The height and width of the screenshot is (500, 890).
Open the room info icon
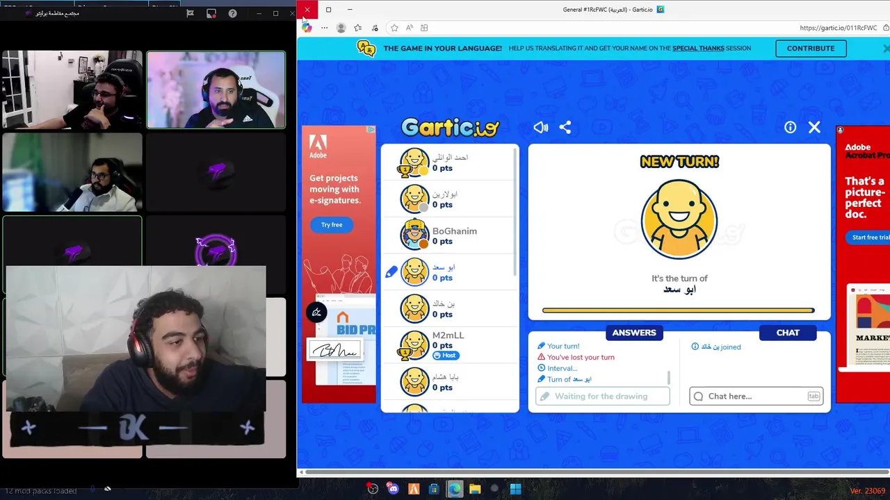tap(790, 127)
